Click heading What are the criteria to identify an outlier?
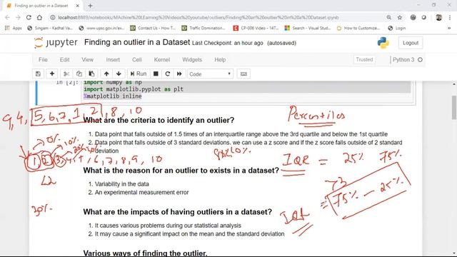Screen dimensions: 457x257 coord(159,120)
